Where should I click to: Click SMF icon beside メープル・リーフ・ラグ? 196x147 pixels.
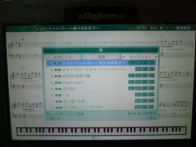point(57,107)
